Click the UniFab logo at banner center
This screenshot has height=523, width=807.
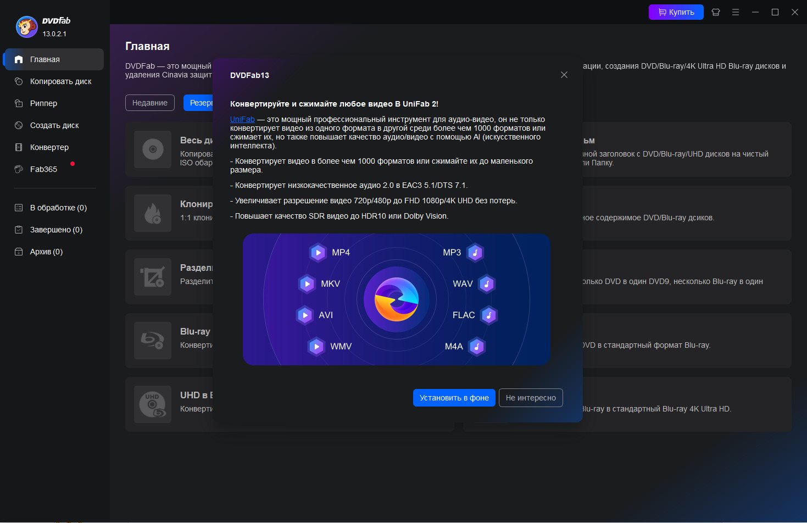[x=397, y=299]
